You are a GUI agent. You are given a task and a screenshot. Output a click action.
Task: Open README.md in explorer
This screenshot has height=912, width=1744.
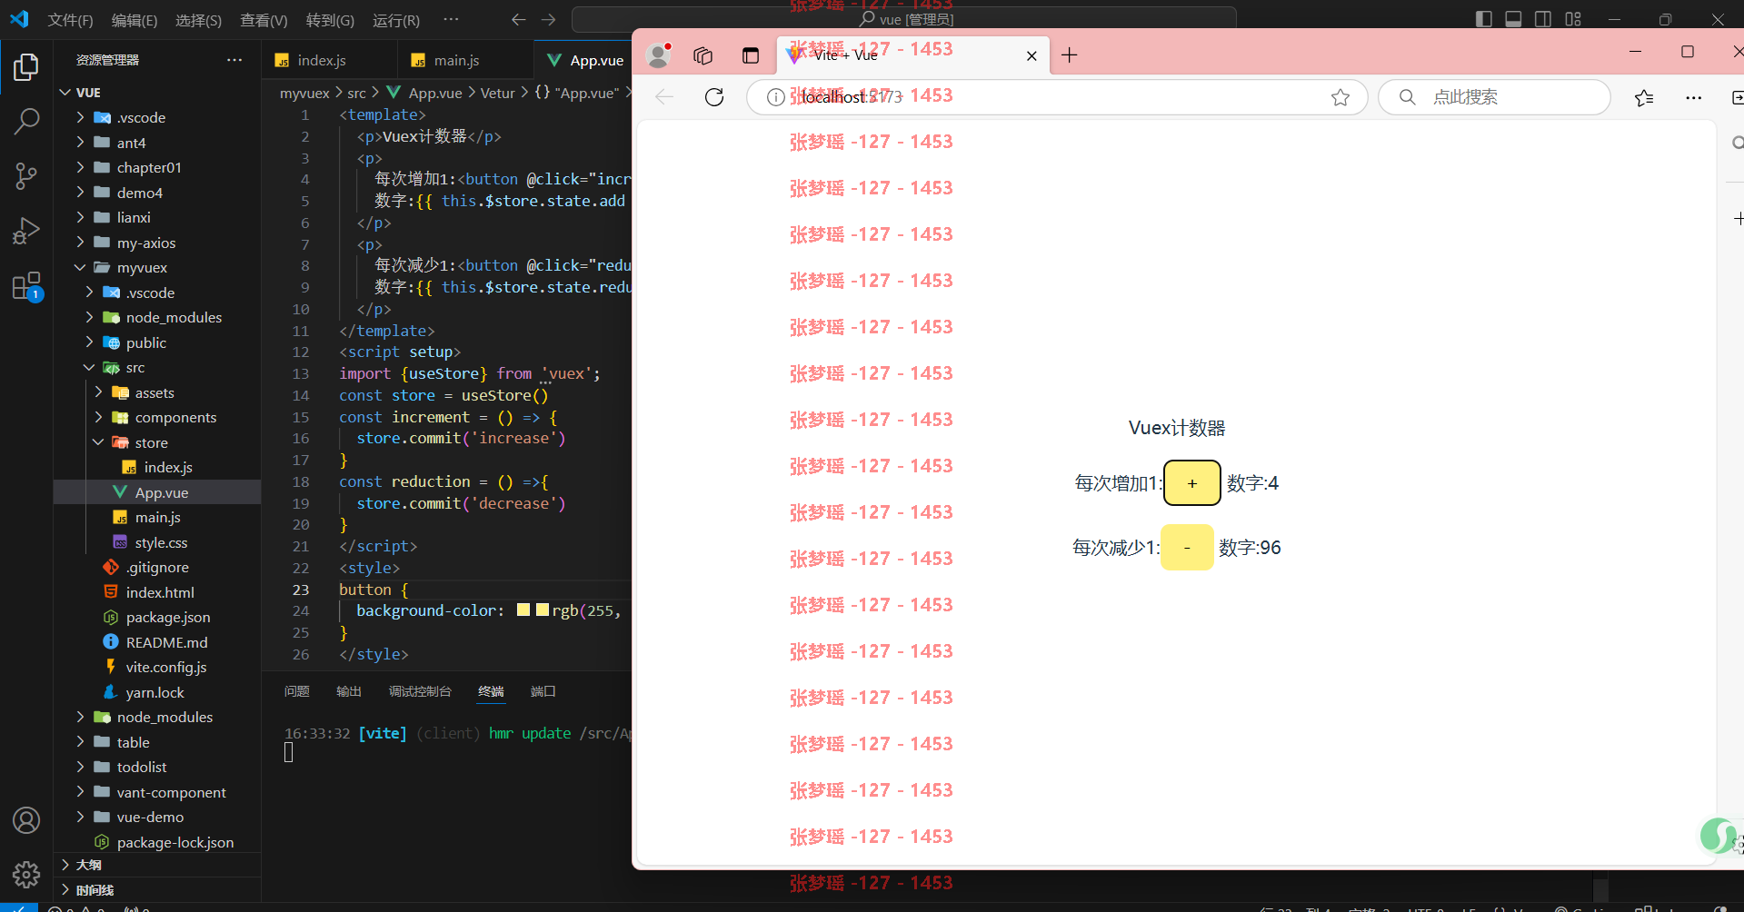166,642
